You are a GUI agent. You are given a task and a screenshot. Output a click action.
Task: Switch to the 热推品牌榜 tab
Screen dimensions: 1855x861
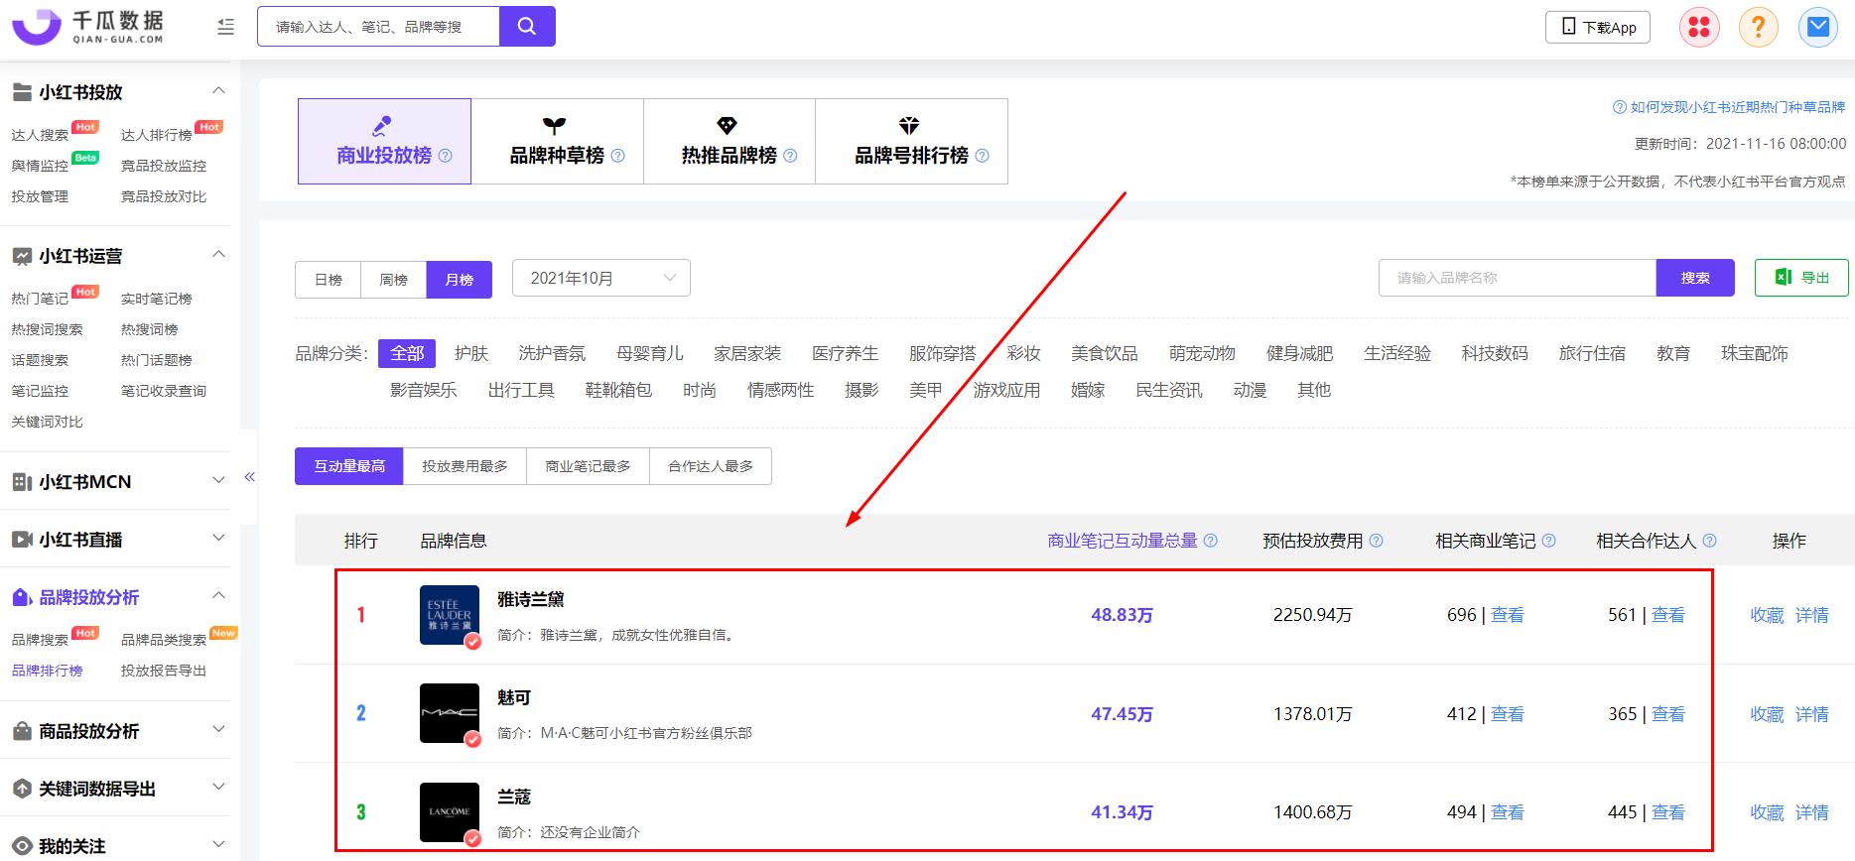click(729, 141)
